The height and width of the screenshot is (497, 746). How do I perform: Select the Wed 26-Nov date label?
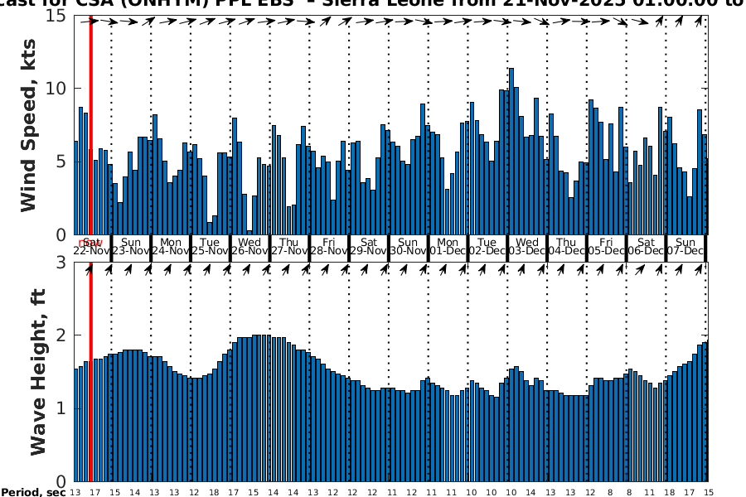tap(249, 247)
